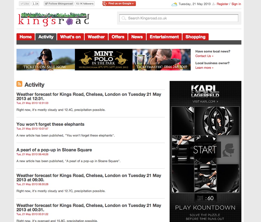The image size is (261, 222).
Task: Open A pearl of a pop-up article
Action: [x=54, y=150]
